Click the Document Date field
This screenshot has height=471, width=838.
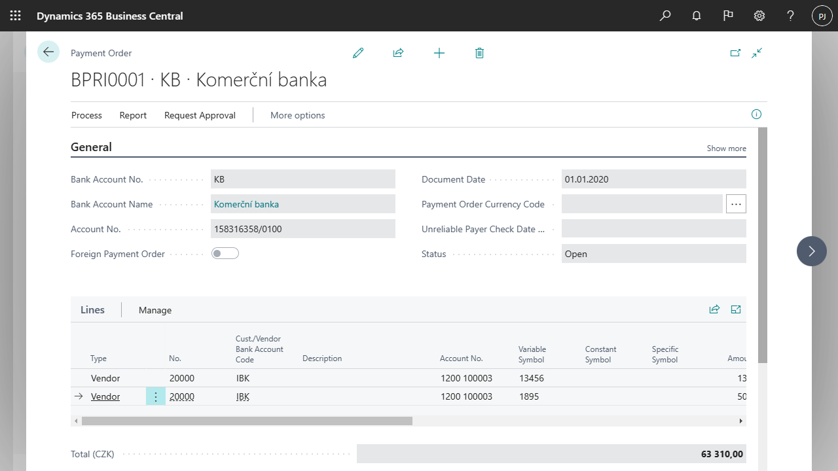(x=654, y=179)
